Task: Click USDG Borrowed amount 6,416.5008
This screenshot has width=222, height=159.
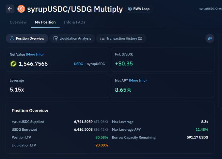Action: tap(83, 129)
